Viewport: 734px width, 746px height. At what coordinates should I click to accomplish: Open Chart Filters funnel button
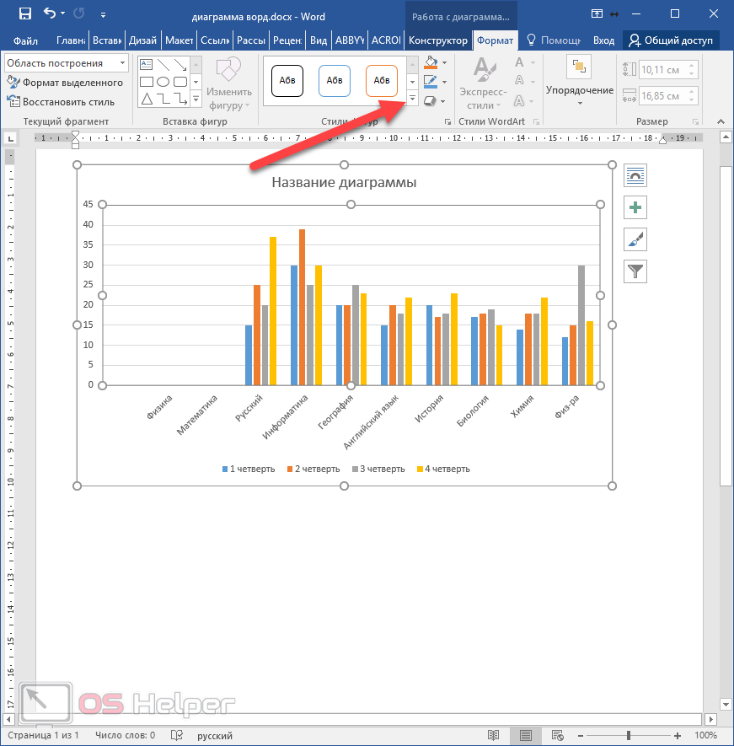tap(635, 271)
